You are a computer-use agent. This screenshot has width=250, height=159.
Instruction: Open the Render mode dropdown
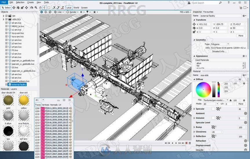73,12
